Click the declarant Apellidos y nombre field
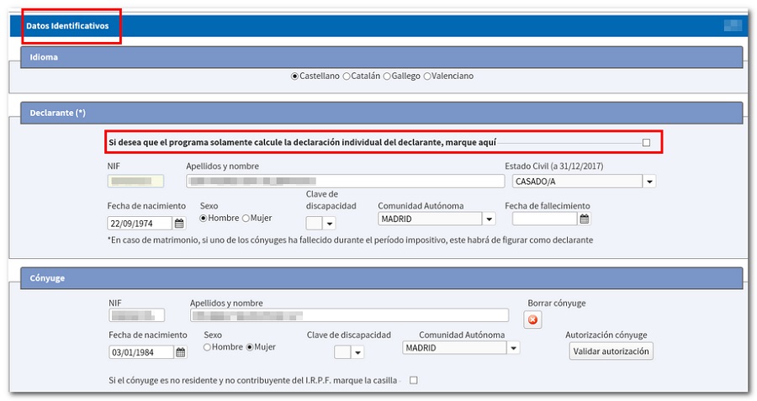This screenshot has height=401, width=757. click(345, 181)
